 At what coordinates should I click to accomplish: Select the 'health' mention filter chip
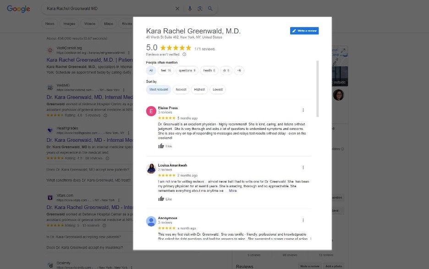coord(209,70)
